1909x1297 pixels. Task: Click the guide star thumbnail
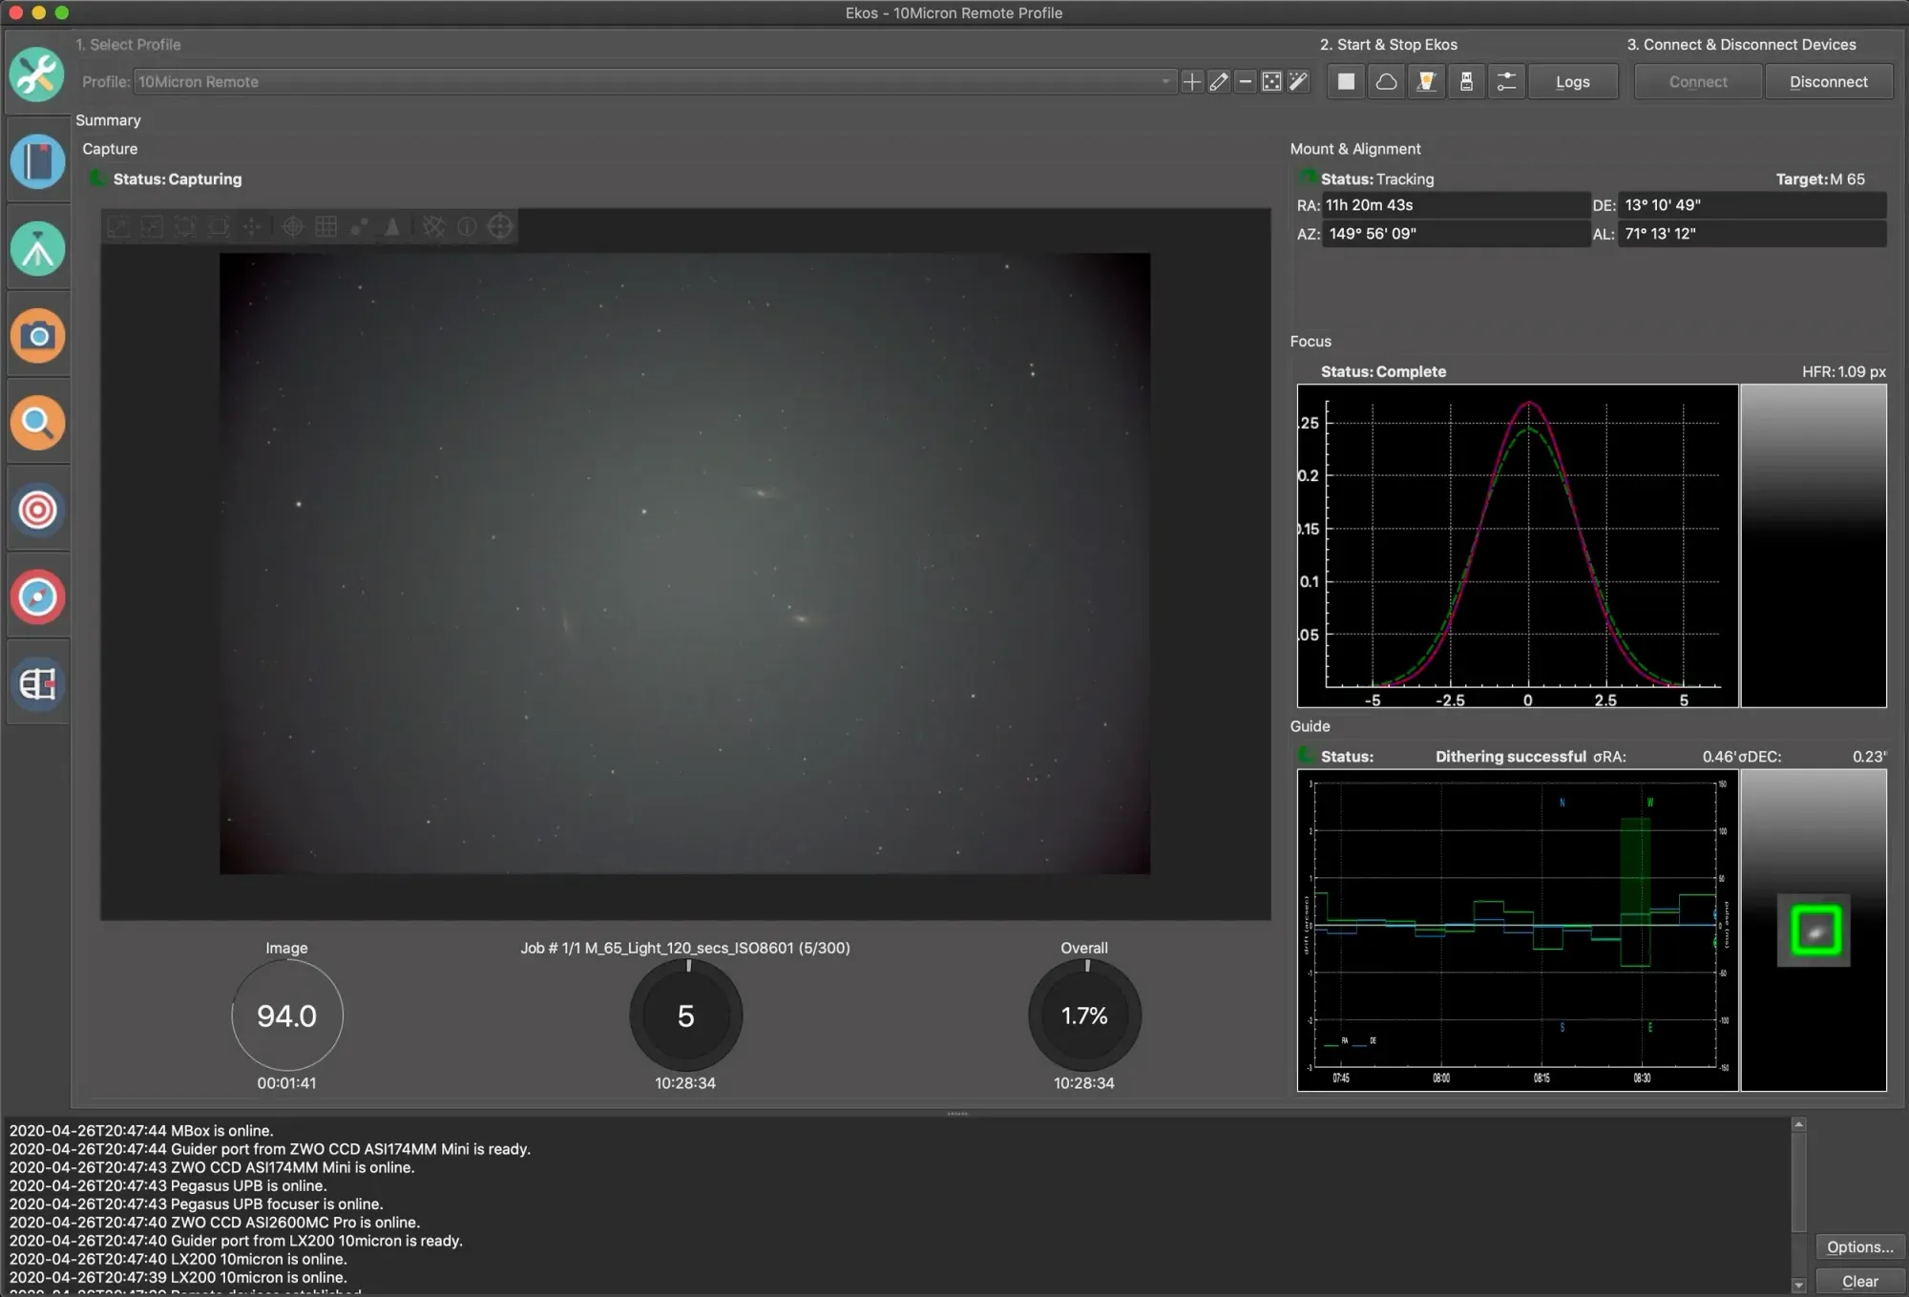(1815, 931)
